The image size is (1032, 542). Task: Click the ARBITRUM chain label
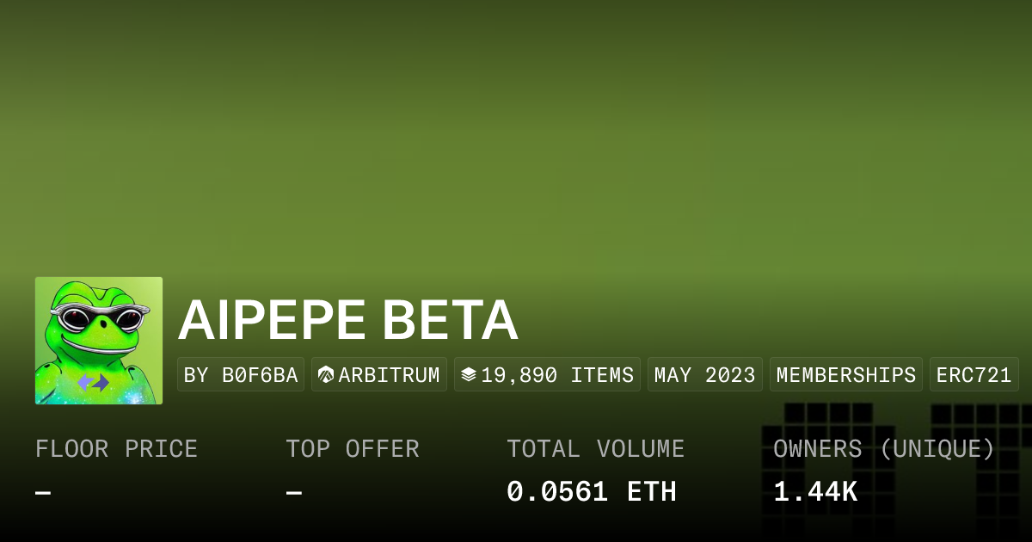389,375
